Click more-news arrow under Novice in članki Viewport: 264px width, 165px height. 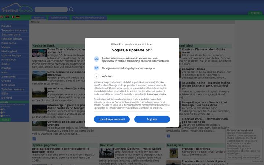point(34,139)
